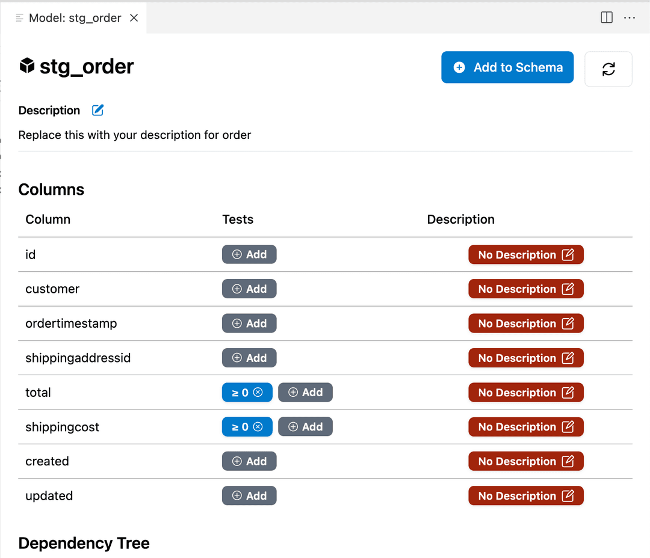The width and height of the screenshot is (650, 558).
Task: Select the Model: stg_order tab
Action: [75, 17]
